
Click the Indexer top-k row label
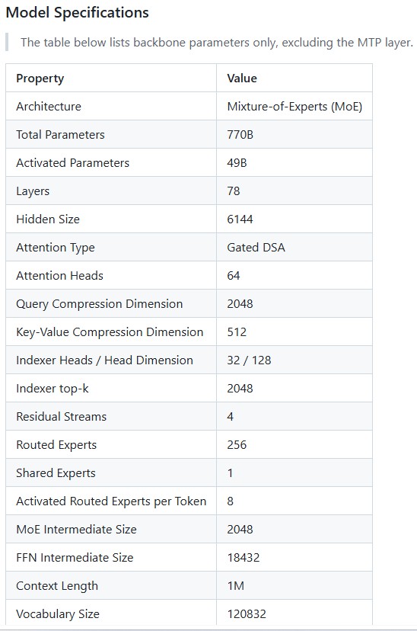pyautogui.click(x=53, y=389)
